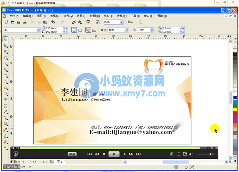Select the Zoom/Pan hand tool

(6, 58)
